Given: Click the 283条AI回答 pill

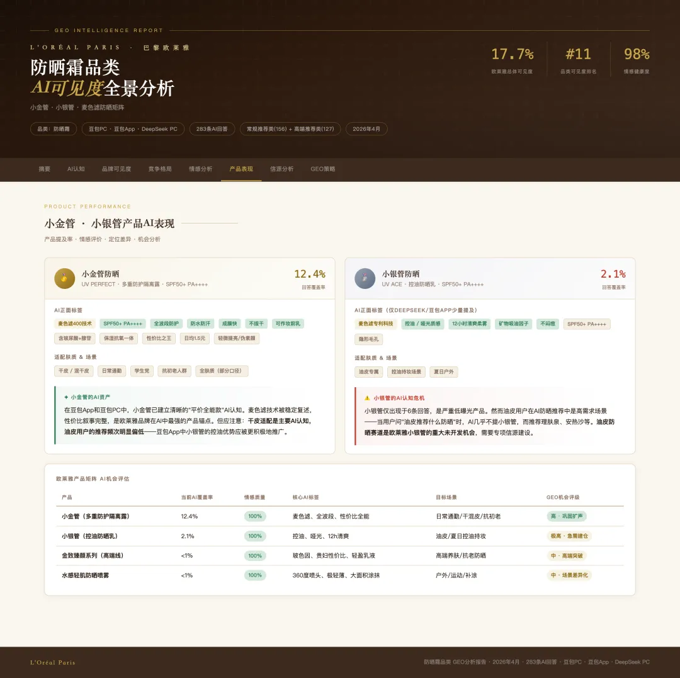Looking at the screenshot, I should click(x=212, y=129).
